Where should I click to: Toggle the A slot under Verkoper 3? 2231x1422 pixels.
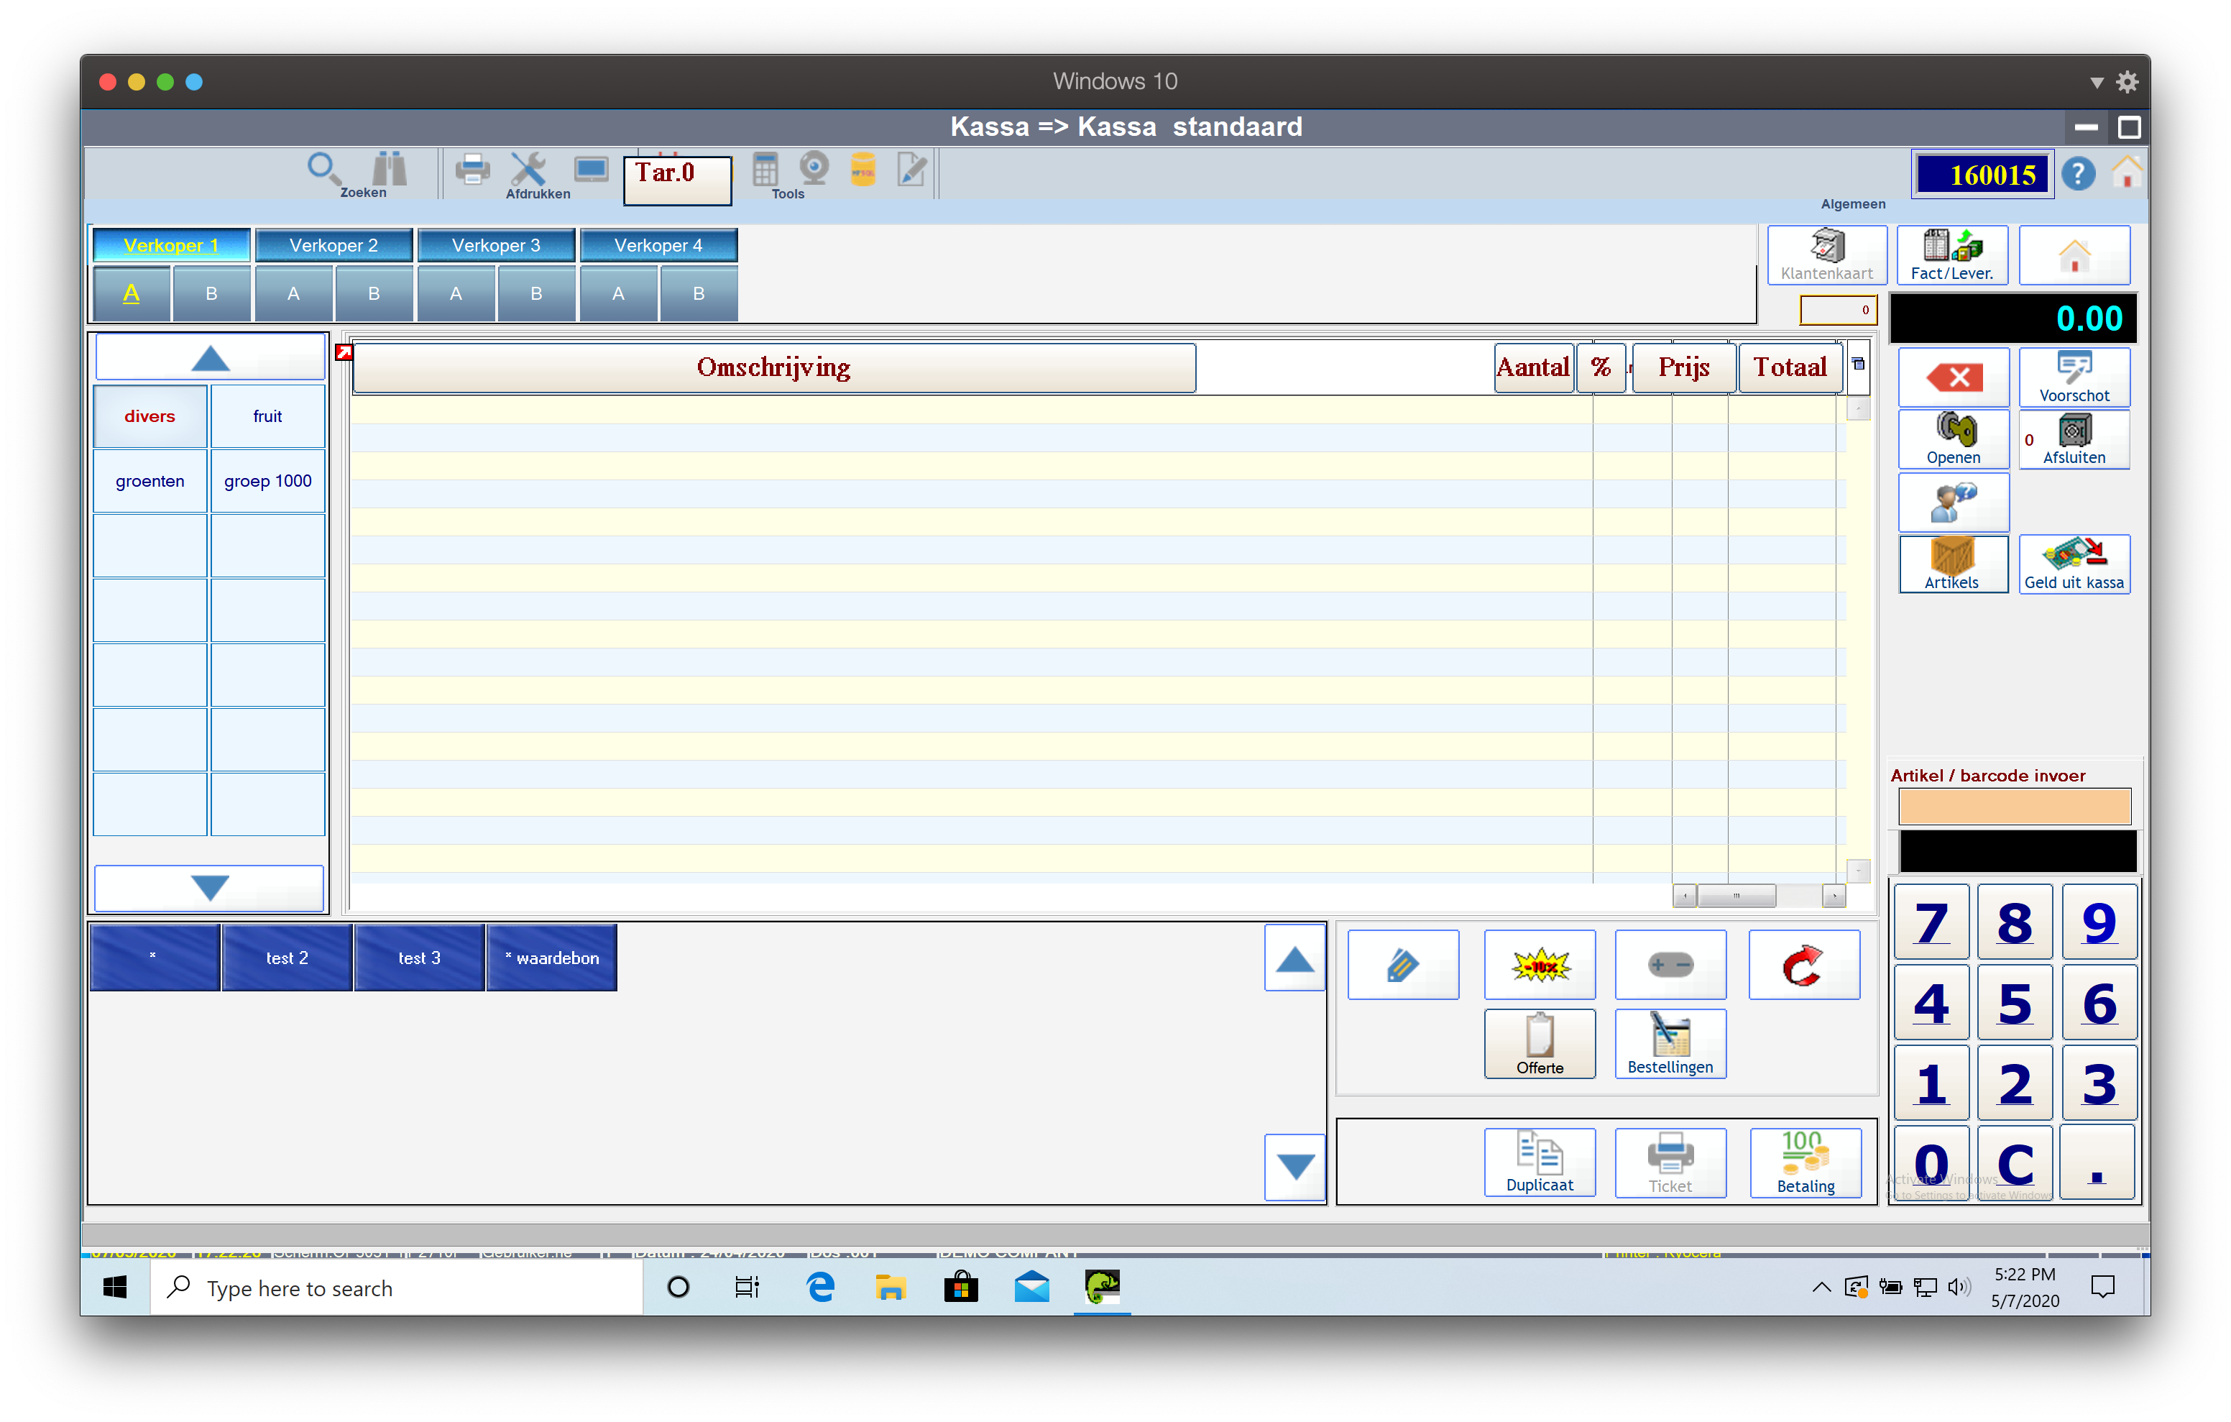[x=456, y=294]
